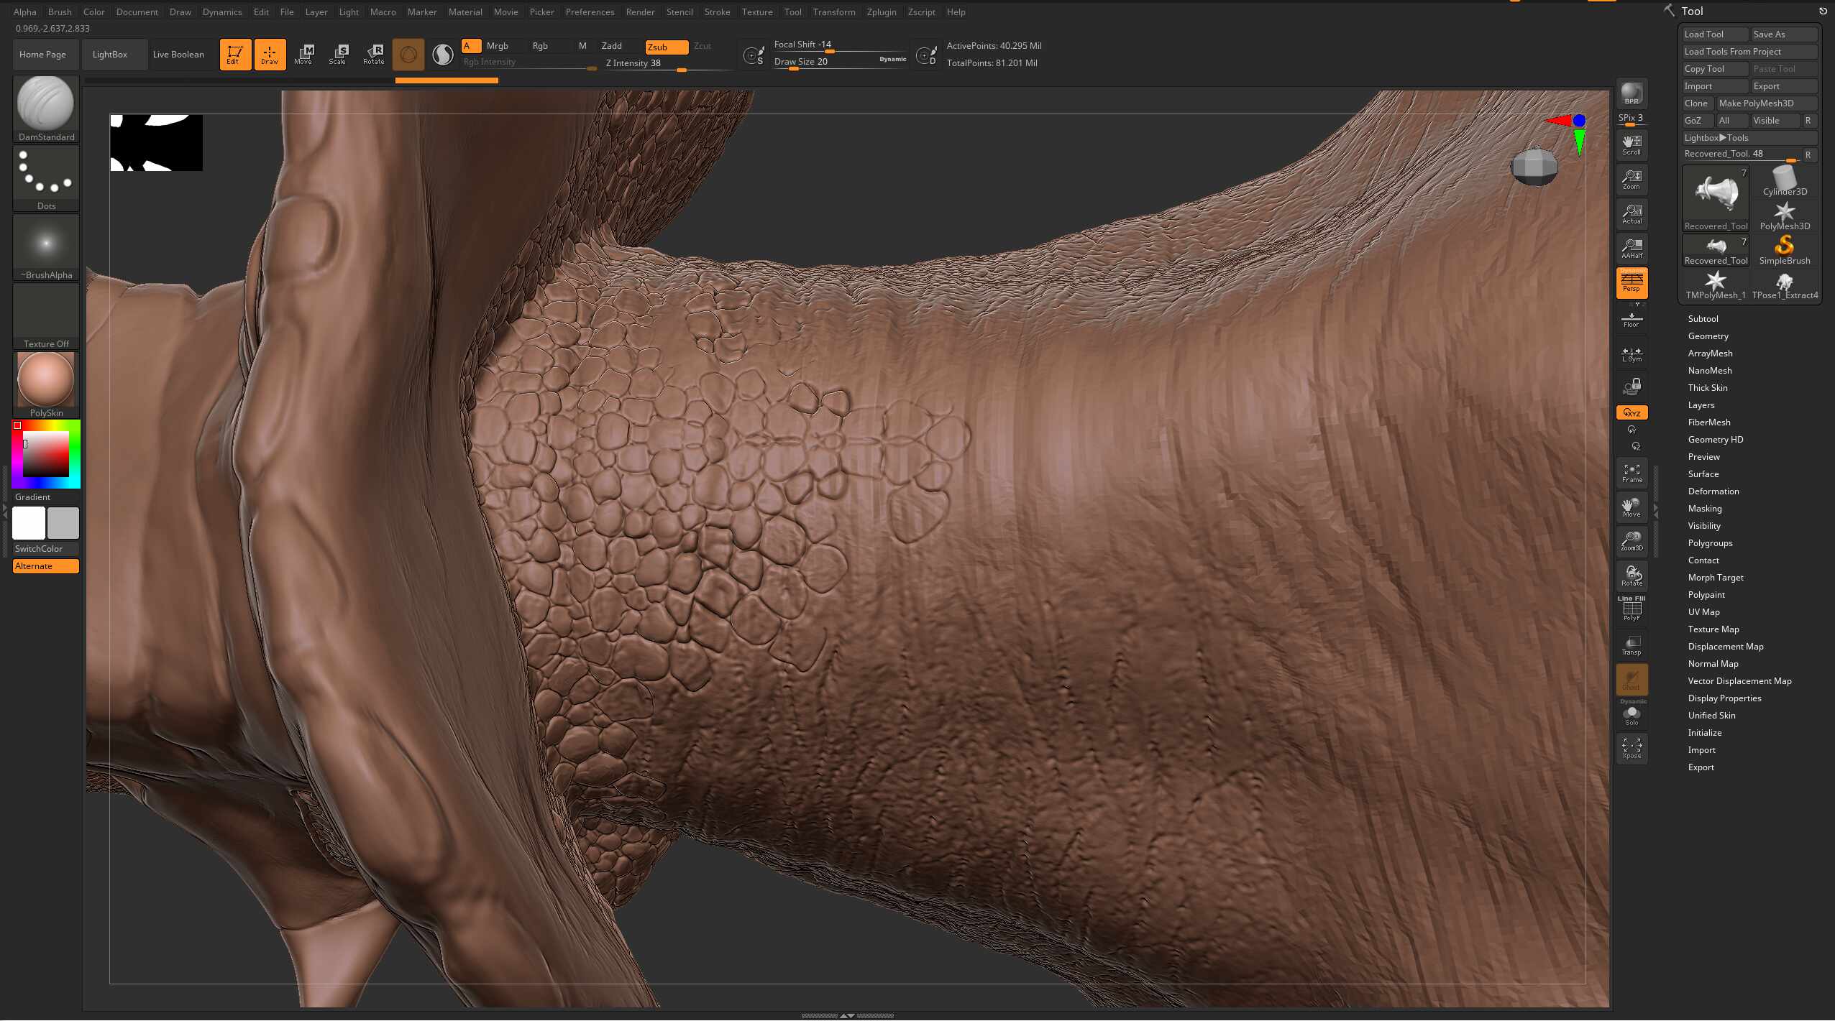Enable the Zadd mode

click(x=612, y=46)
